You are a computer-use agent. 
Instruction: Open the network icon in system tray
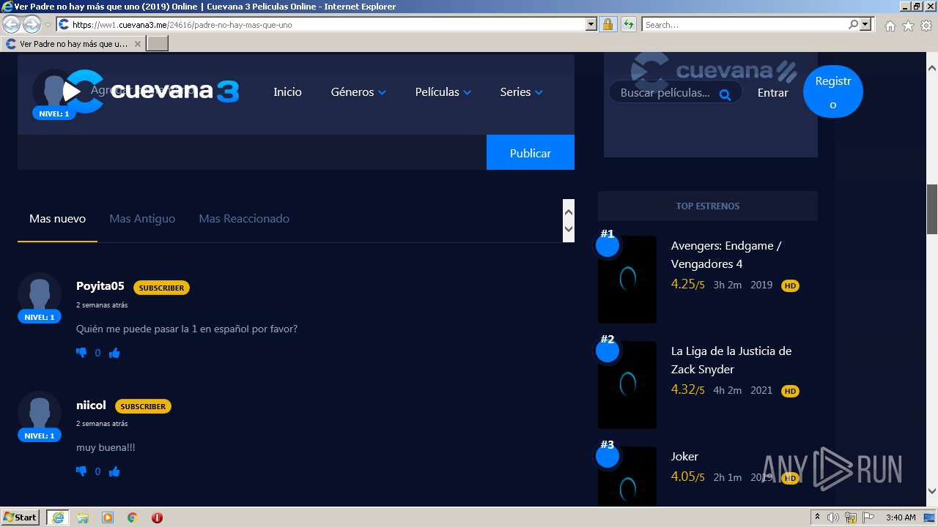pyautogui.click(x=850, y=517)
